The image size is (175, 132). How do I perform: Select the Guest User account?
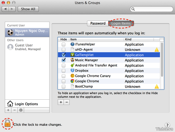coord(27,47)
